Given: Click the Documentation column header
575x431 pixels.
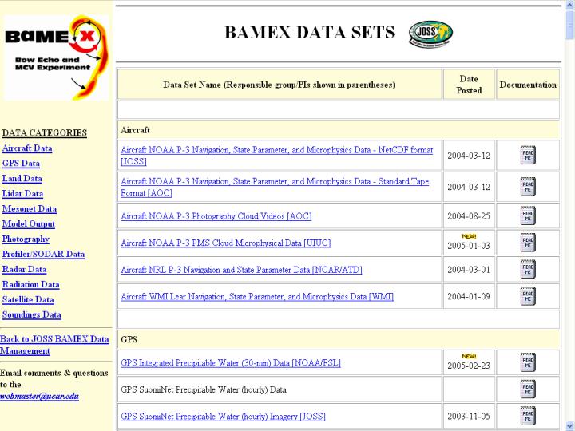Looking at the screenshot, I should click(x=528, y=85).
